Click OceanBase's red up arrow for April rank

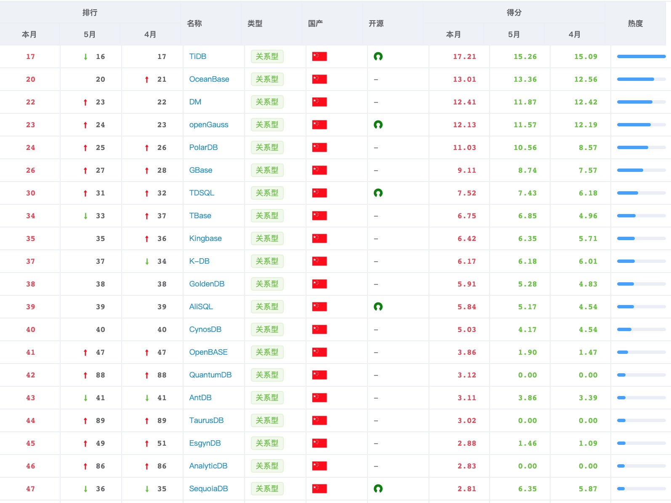tap(147, 80)
